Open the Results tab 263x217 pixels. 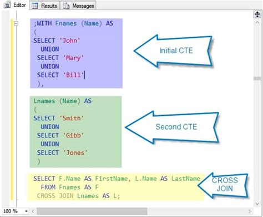tap(44, 6)
